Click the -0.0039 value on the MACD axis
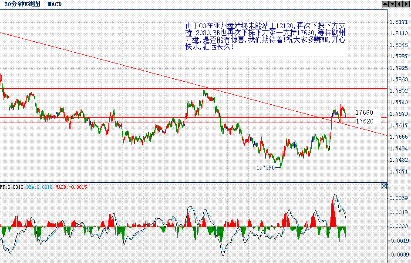The height and width of the screenshot is (263, 411). click(398, 254)
